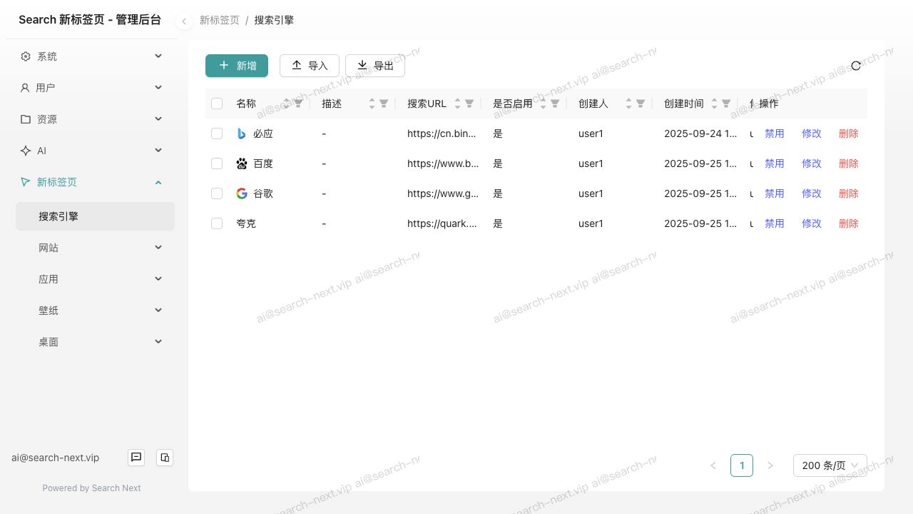Check the 夸克 row checkbox

coord(217,223)
